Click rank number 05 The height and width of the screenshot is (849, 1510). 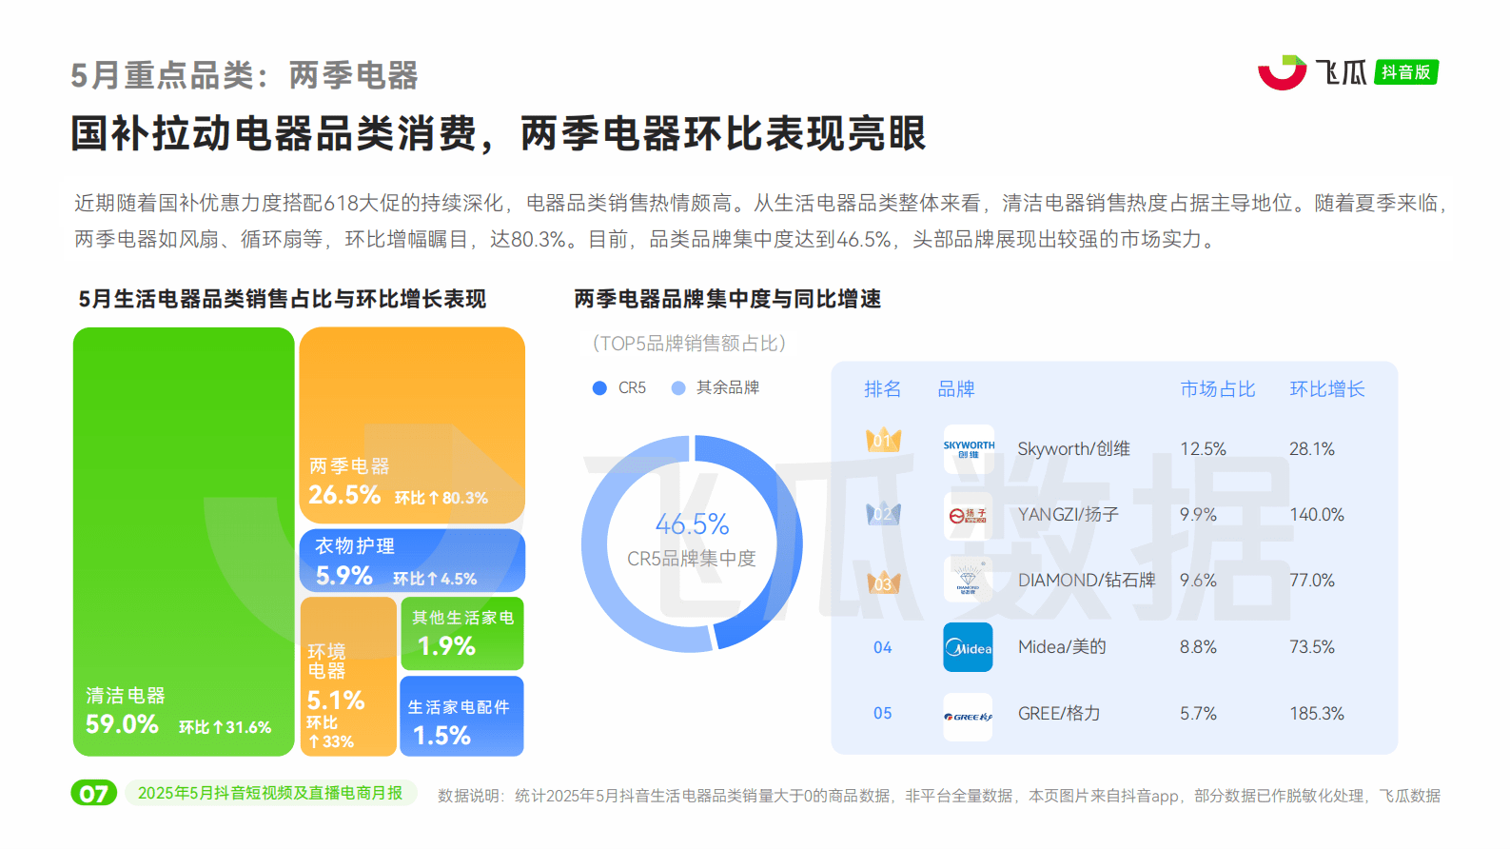883,714
